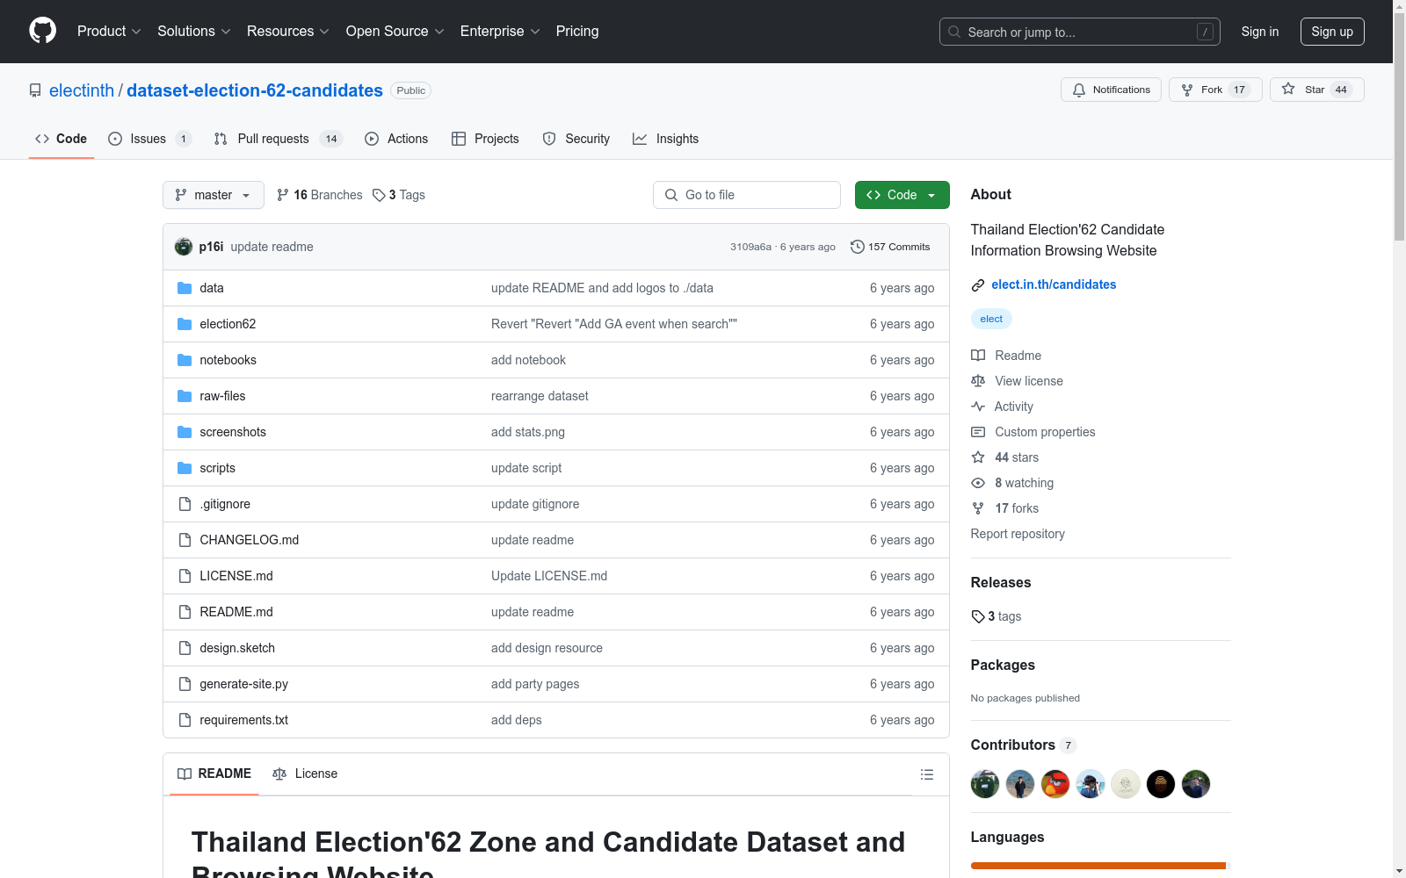Click the generate-site.py file icon
The image size is (1406, 878).
click(185, 684)
